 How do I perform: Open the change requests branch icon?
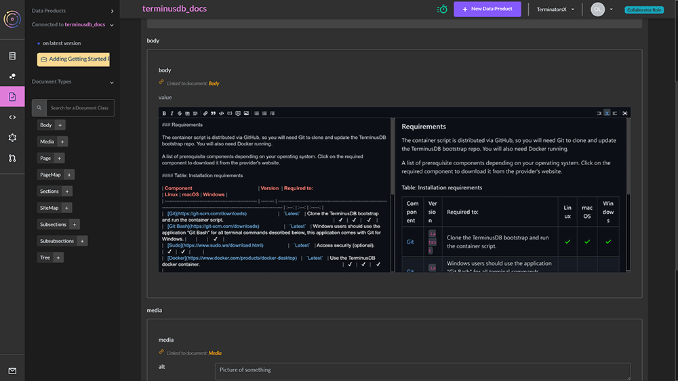[12, 158]
